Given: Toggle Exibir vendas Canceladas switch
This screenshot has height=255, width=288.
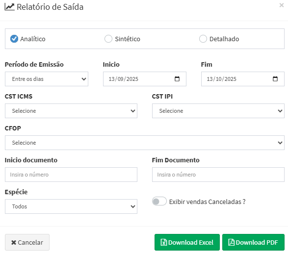Looking at the screenshot, I should click(159, 202).
